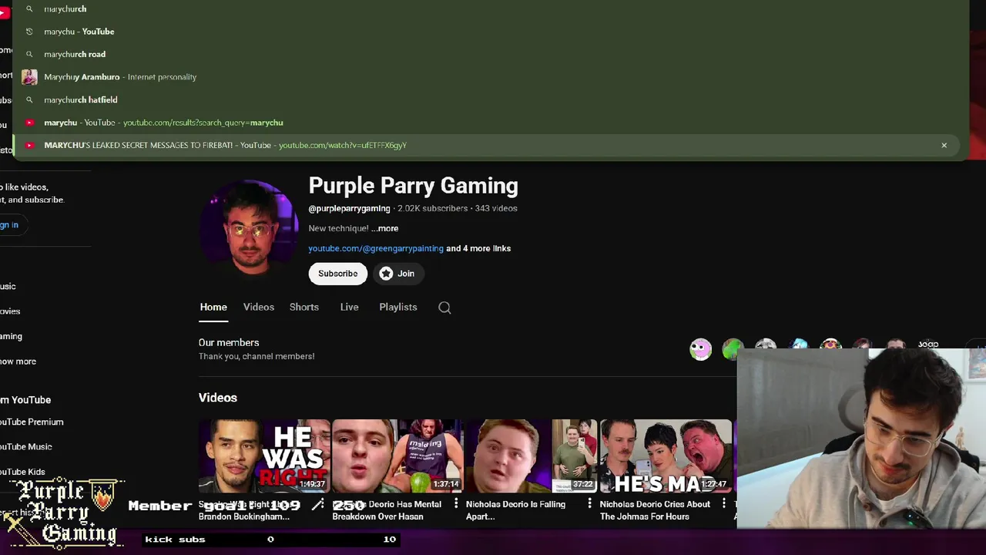Click the Purple Parry Gaming channel title
This screenshot has height=555, width=986.
click(x=414, y=186)
